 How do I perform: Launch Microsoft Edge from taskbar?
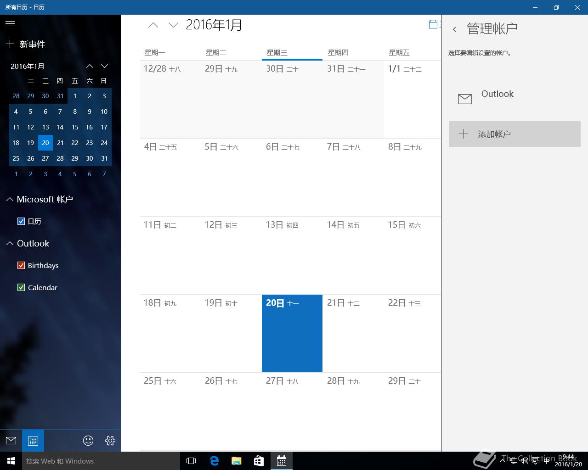tap(214, 461)
